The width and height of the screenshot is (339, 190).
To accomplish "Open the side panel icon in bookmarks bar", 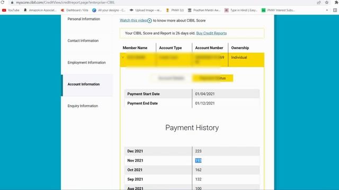I will [x=335, y=10].
